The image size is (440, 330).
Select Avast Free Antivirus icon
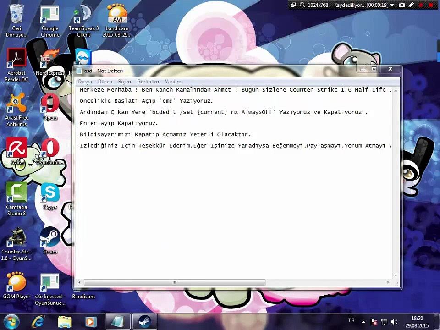[x=16, y=110]
